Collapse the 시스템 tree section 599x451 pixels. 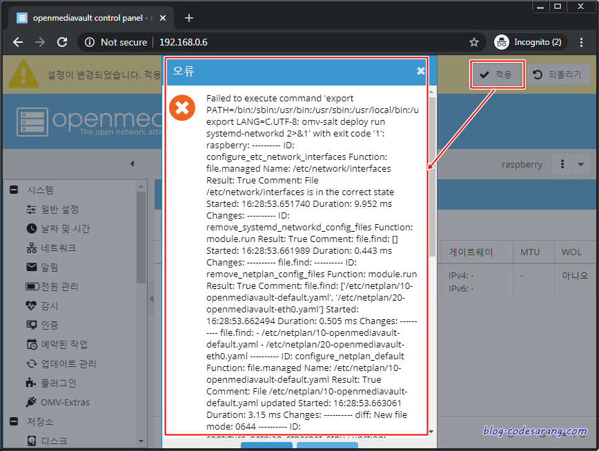tap(14, 190)
